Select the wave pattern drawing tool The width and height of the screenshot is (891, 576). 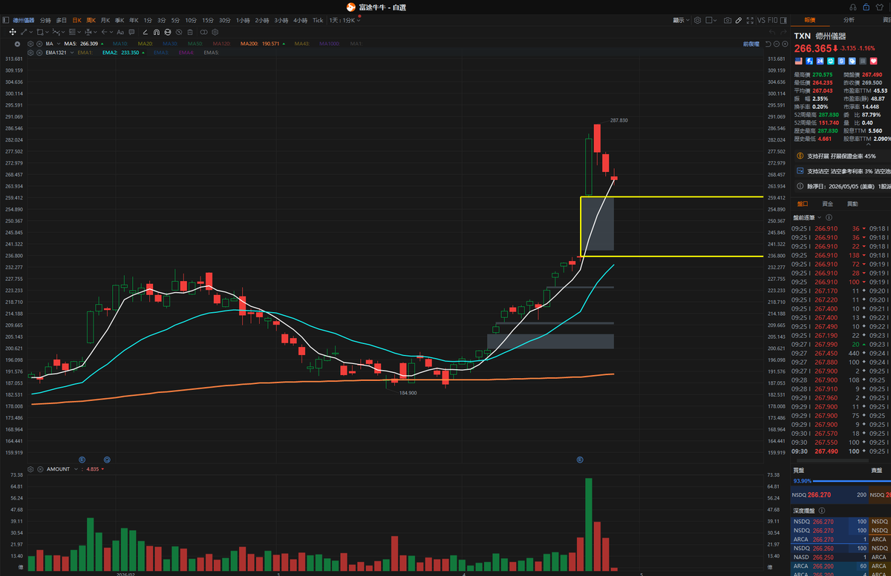click(56, 32)
